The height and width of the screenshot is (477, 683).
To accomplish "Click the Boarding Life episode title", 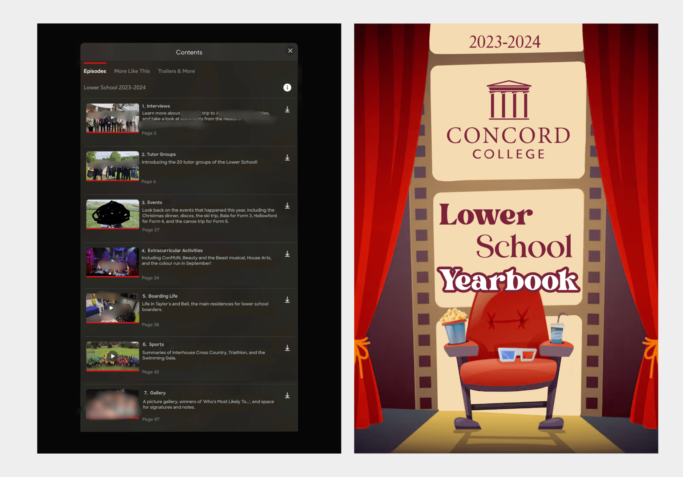I will tap(162, 296).
